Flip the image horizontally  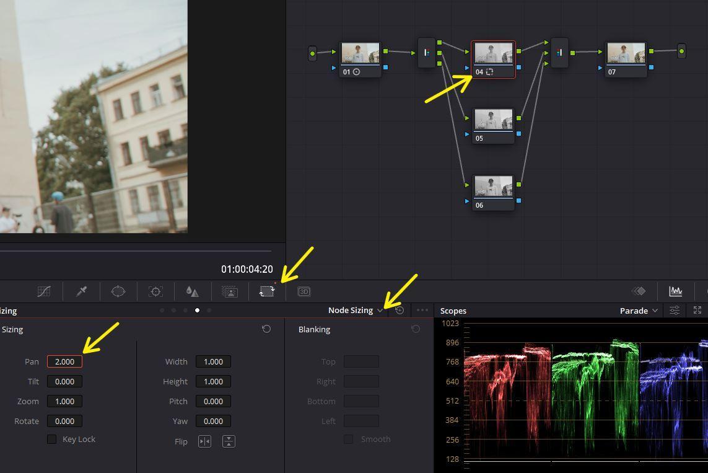(x=204, y=441)
